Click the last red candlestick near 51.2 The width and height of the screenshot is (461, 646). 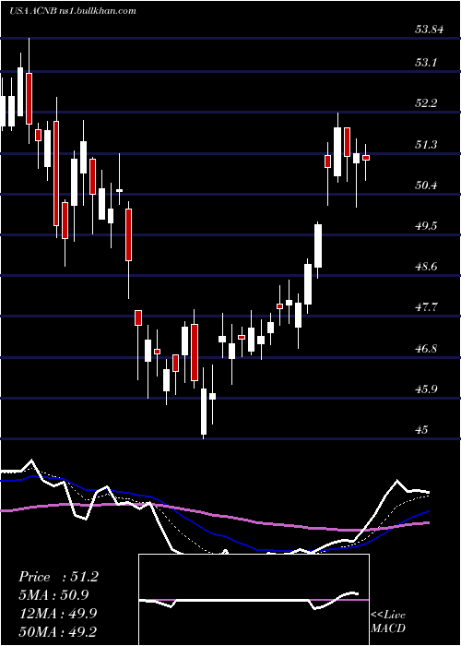pos(366,158)
